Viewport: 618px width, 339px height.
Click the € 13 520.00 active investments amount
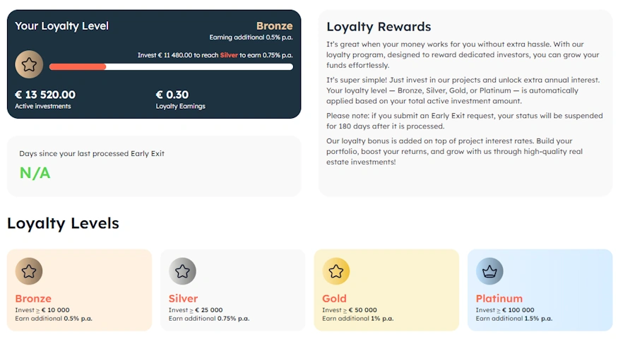(x=45, y=95)
